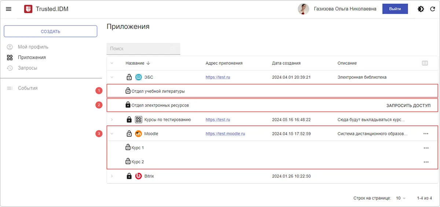Toggle the dark/light theme icon
Image resolution: width=440 pixels, height=207 pixels.
click(421, 9)
